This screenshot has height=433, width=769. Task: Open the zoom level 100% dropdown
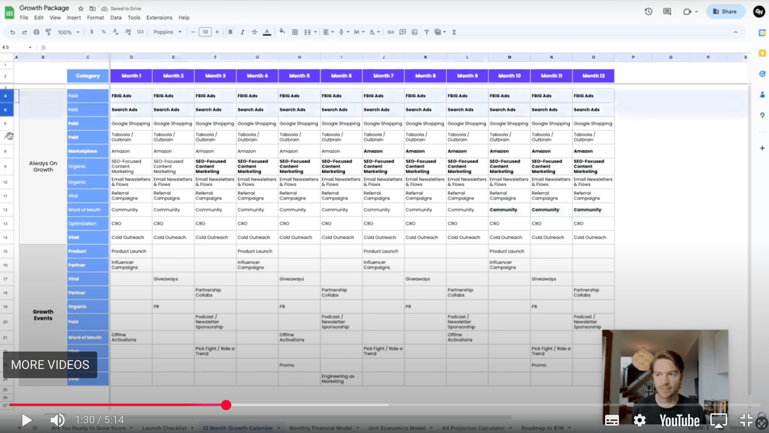68,32
